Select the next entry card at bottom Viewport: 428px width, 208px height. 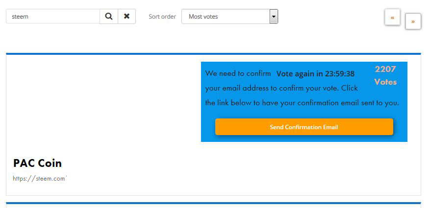[213, 205]
